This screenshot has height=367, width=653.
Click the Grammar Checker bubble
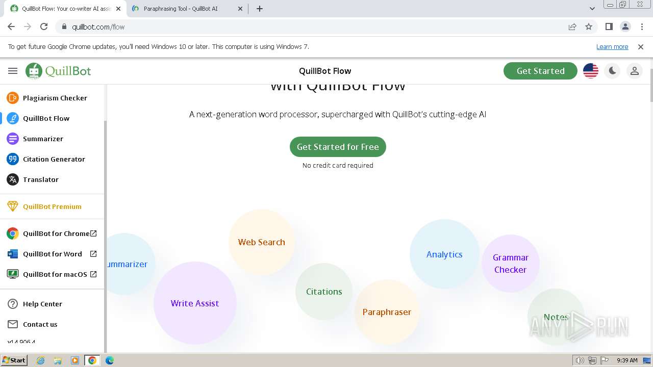(511, 264)
